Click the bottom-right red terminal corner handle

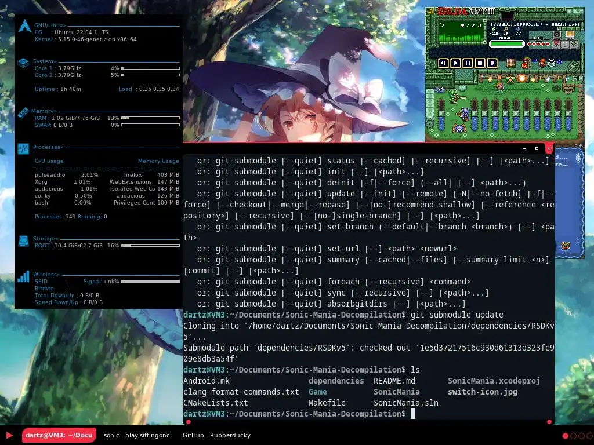[549, 422]
